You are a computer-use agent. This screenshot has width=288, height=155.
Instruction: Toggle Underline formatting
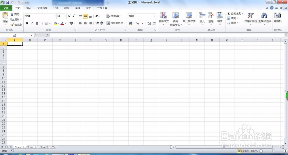coord(37,23)
